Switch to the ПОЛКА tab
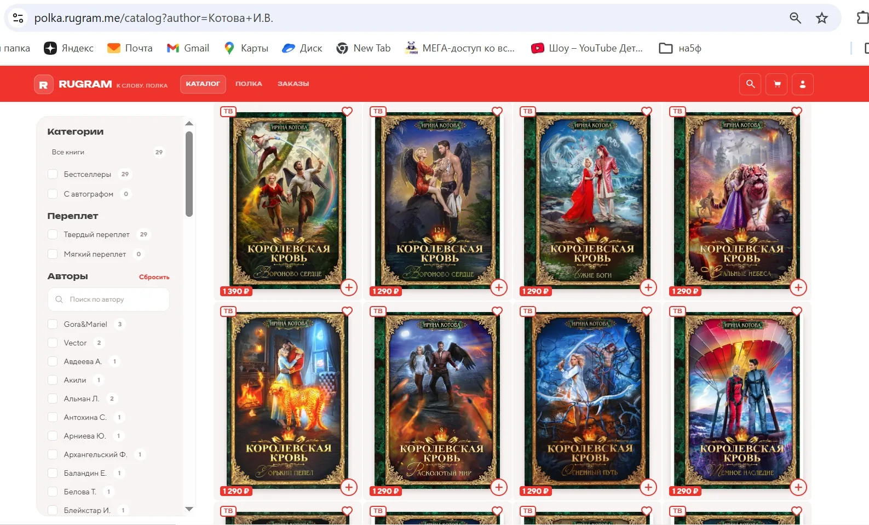Image resolution: width=869 pixels, height=525 pixels. pyautogui.click(x=249, y=84)
